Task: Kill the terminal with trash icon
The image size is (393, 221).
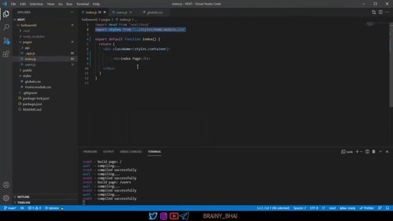Action: pyautogui.click(x=374, y=152)
